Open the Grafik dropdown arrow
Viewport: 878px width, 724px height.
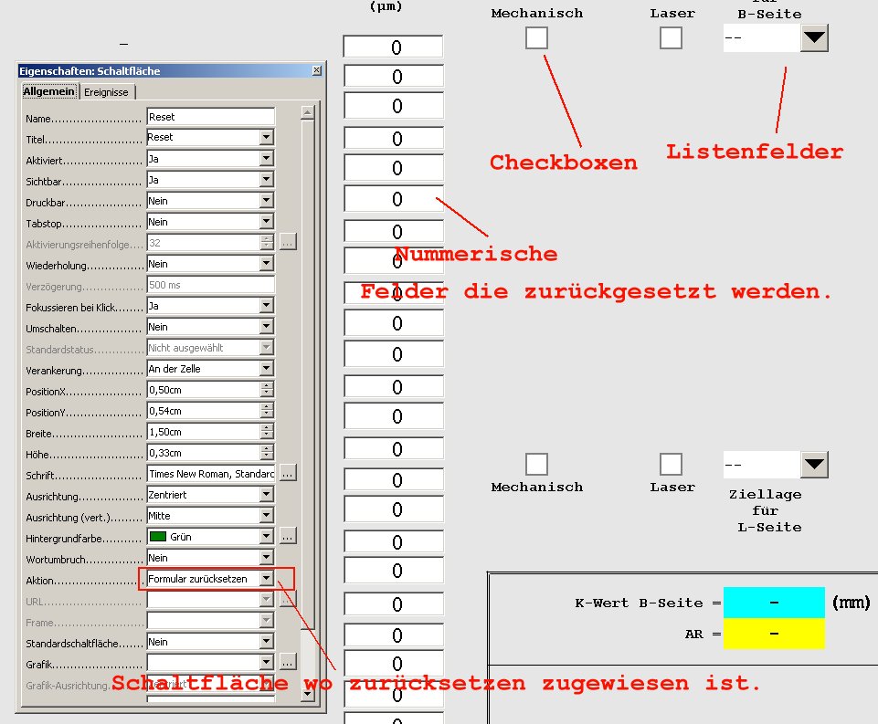click(267, 663)
